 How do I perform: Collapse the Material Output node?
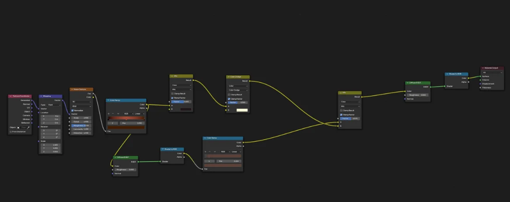482,68
